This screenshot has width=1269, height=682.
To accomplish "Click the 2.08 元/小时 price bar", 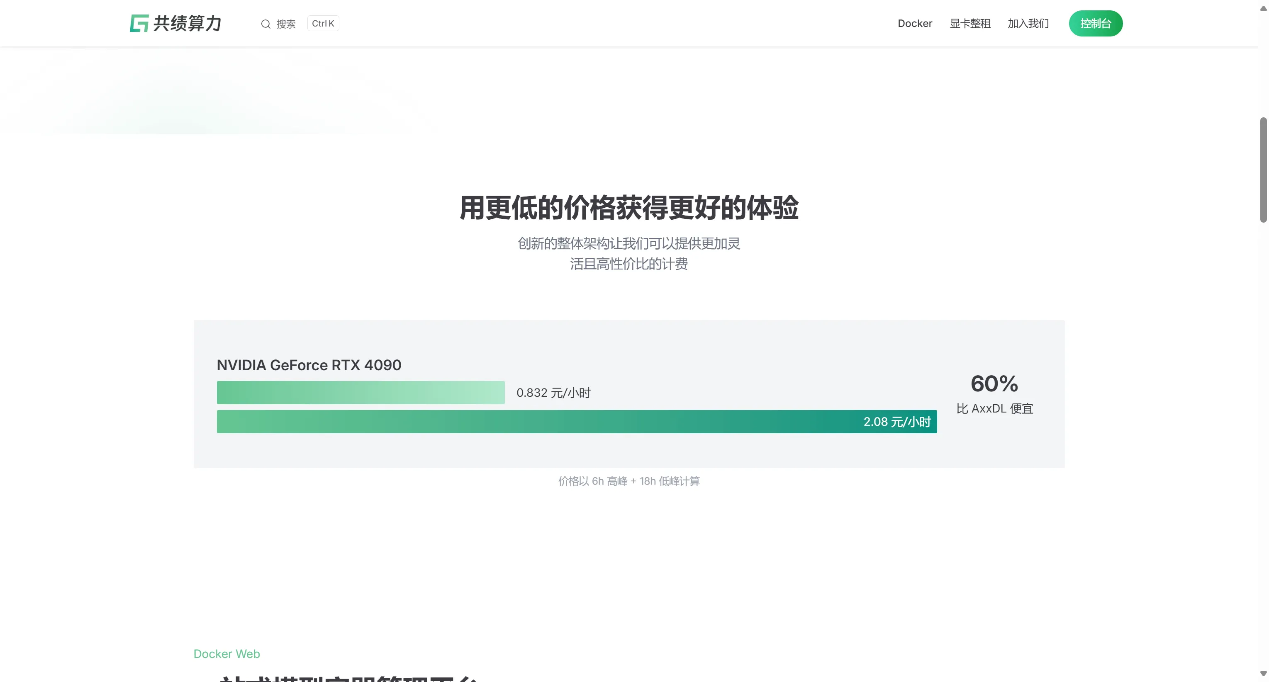I will click(577, 422).
